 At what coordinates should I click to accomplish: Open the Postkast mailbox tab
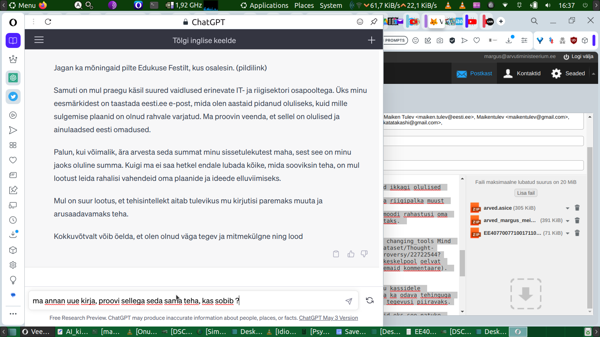(474, 73)
